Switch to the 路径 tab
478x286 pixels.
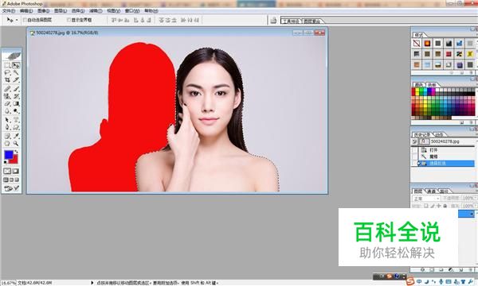(444, 191)
